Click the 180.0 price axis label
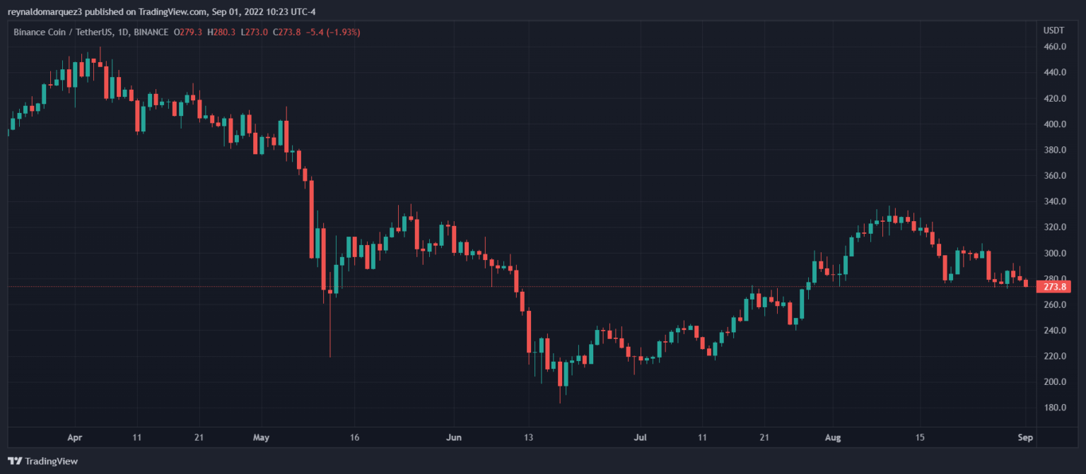 [x=1054, y=408]
